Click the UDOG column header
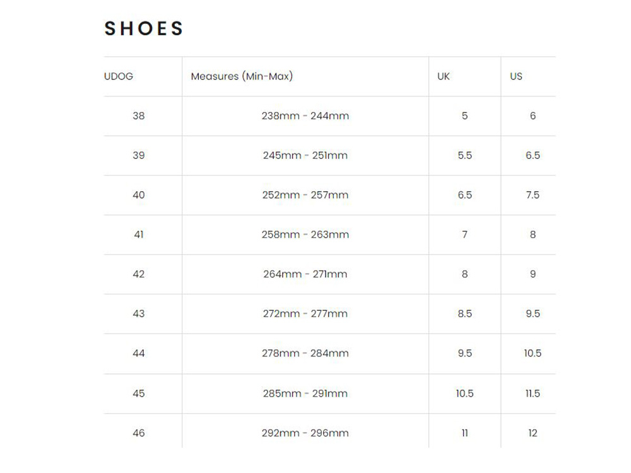This screenshot has width=631, height=473. click(119, 76)
